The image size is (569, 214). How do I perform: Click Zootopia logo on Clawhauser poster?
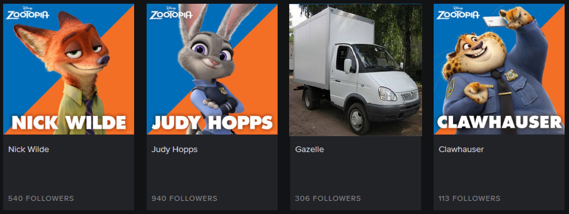pyautogui.click(x=458, y=13)
